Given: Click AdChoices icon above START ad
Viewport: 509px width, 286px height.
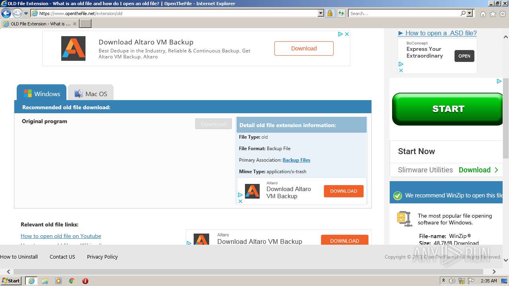Looking at the screenshot, I should [x=499, y=81].
